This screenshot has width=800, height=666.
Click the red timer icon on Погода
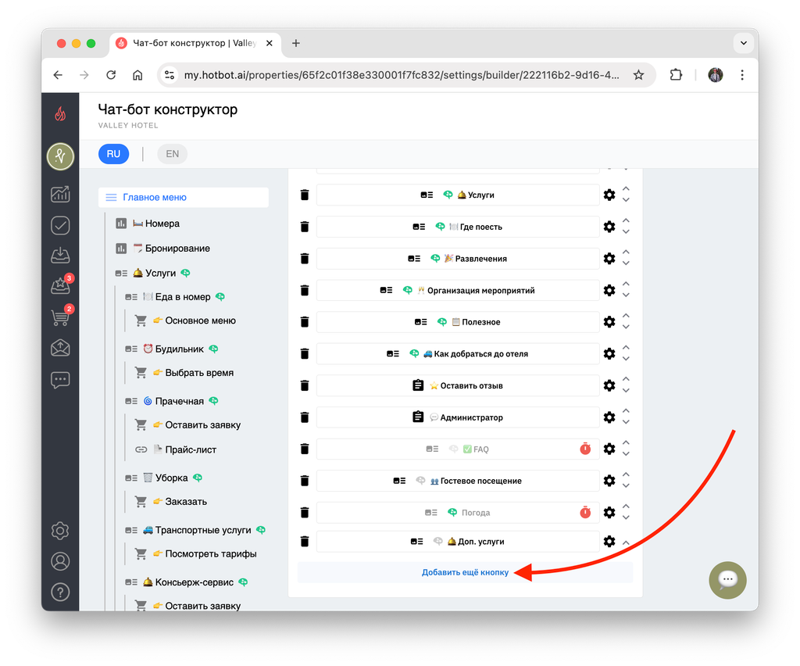(x=585, y=512)
